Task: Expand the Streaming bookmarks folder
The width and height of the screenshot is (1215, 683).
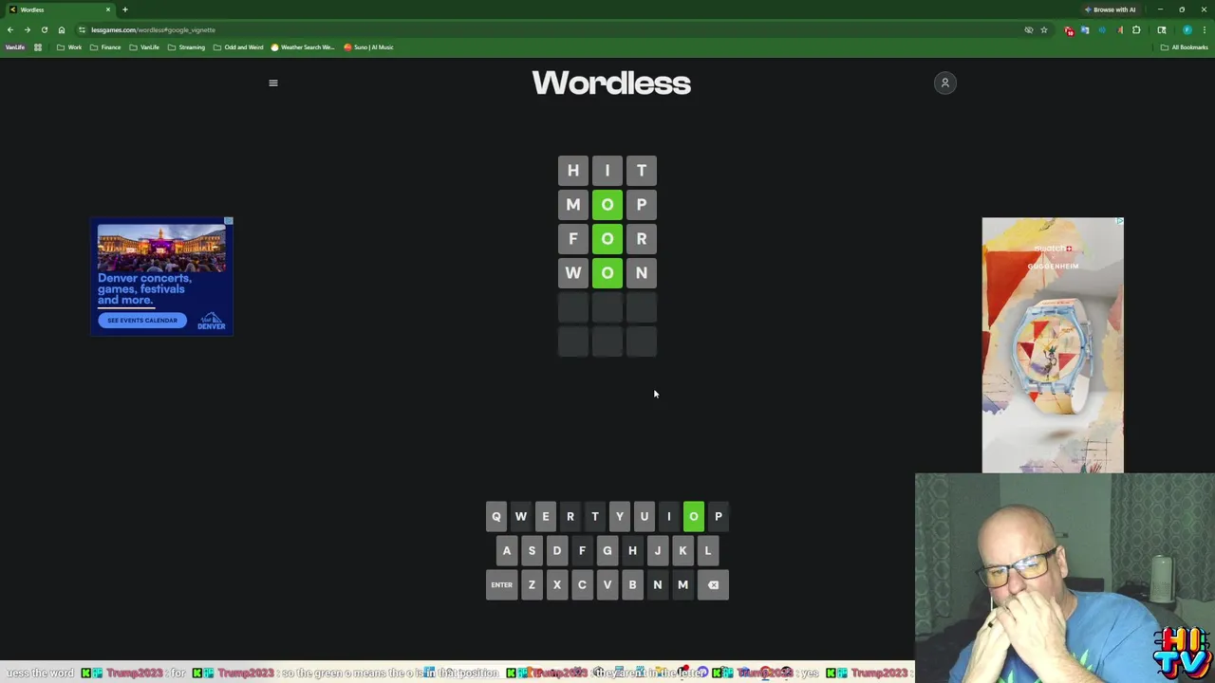Action: (186, 46)
